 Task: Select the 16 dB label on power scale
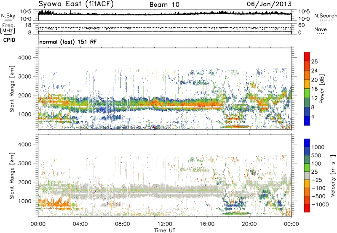[314, 89]
